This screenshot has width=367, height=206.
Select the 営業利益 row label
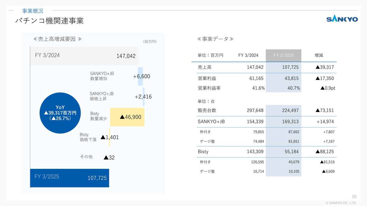point(207,78)
